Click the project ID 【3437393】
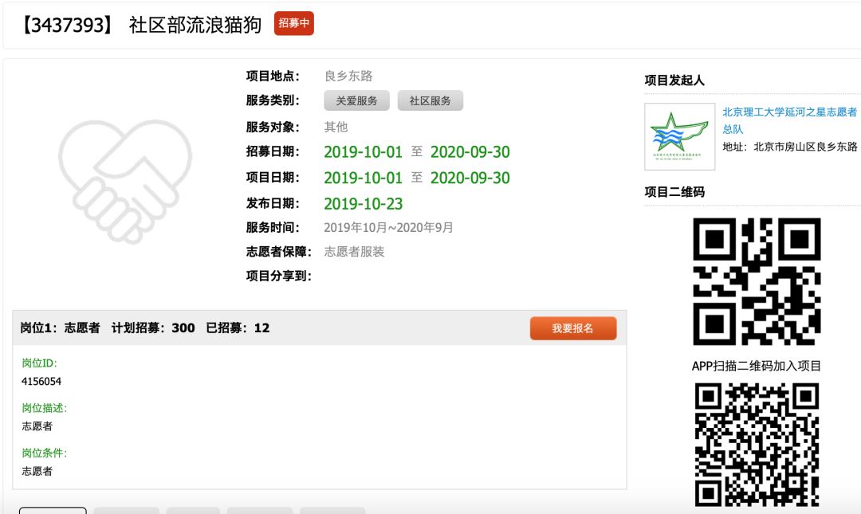This screenshot has width=861, height=514. 66,25
